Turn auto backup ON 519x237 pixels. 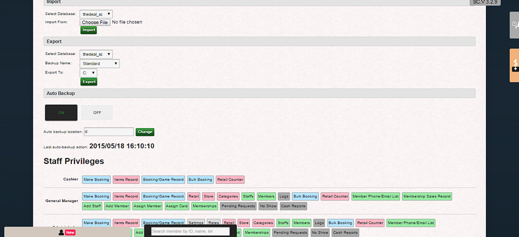tap(61, 113)
